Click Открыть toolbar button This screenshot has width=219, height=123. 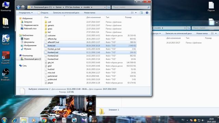point(43,13)
